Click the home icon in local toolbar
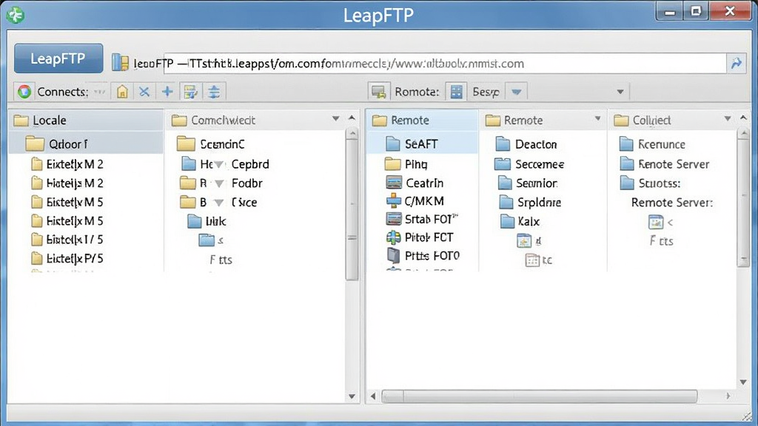This screenshot has height=426, width=758. 122,91
